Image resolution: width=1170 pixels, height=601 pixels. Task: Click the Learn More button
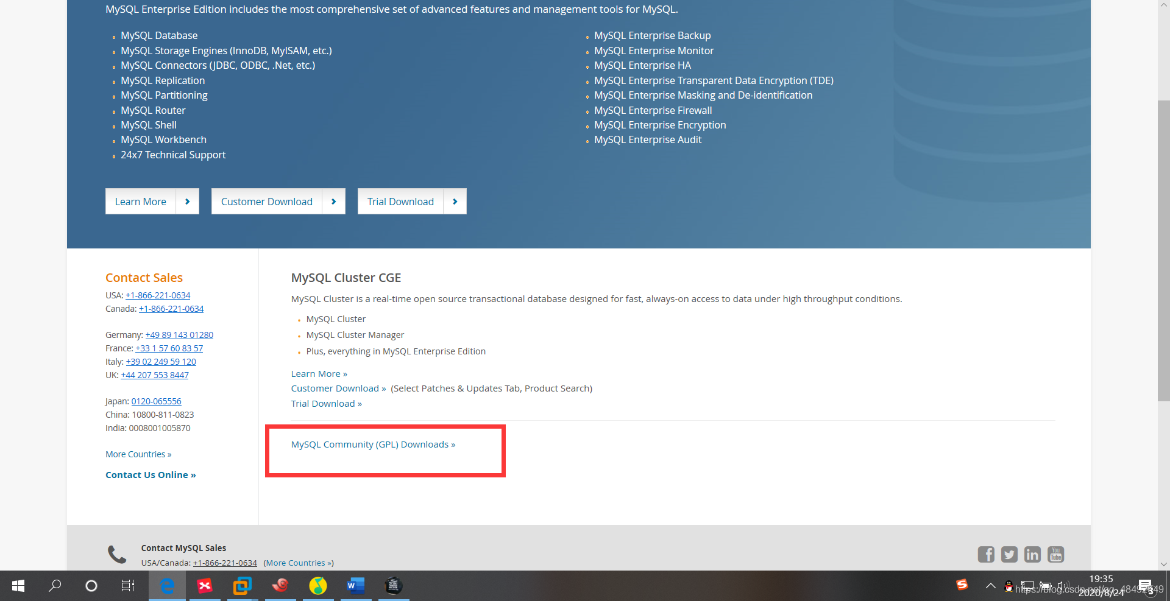(x=141, y=202)
